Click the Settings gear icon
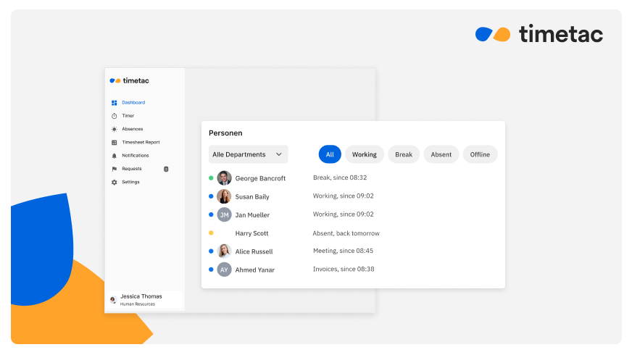 [x=114, y=182]
